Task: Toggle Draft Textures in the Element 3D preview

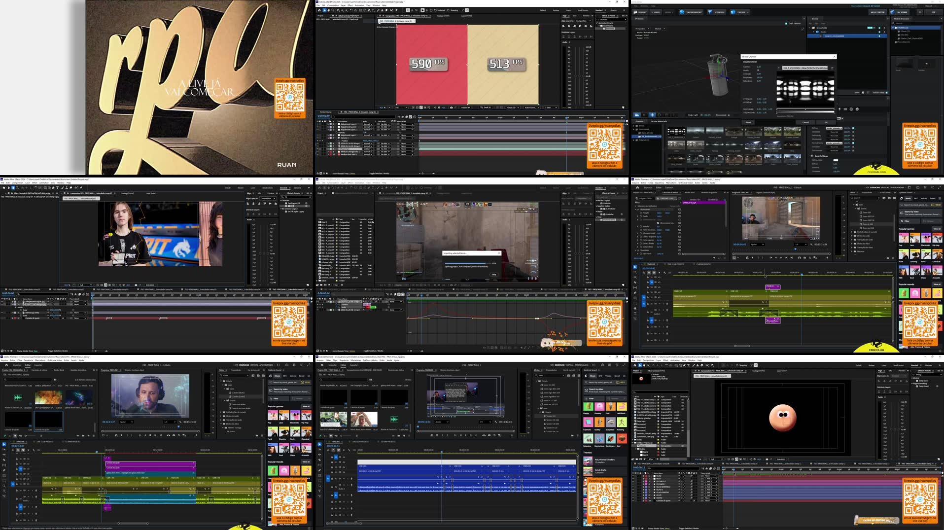Action: [786, 24]
